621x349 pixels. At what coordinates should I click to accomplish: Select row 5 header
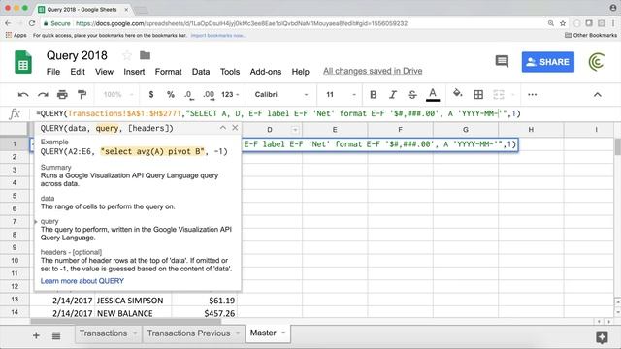point(15,196)
